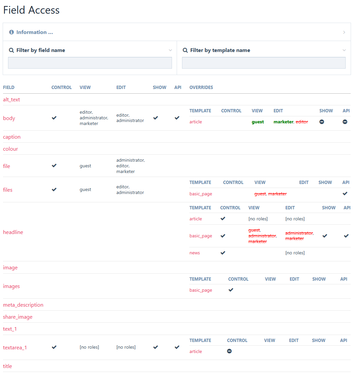Click the template name filter text box
The height and width of the screenshot is (375, 353).
pyautogui.click(x=263, y=63)
